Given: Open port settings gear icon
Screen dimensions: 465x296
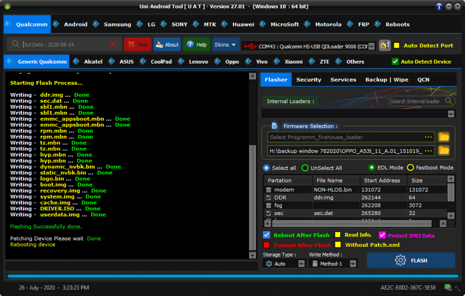Looking at the screenshot, I should point(385,45).
